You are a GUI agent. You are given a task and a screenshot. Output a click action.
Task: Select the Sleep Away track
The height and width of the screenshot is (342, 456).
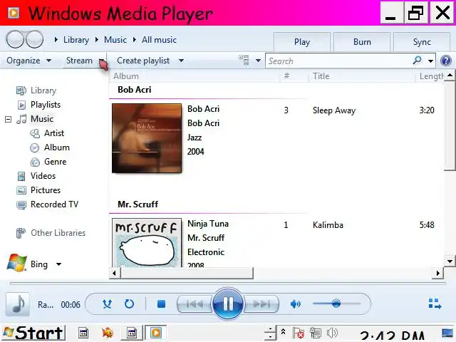(334, 110)
